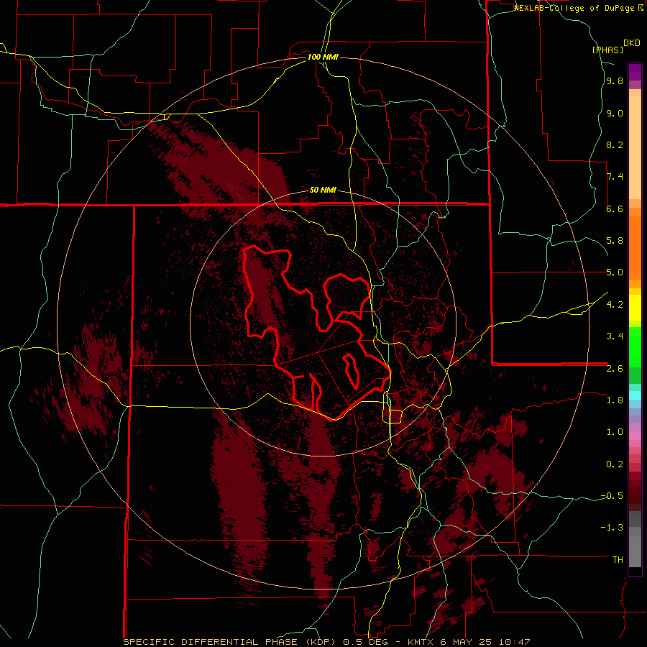647x647 pixels.
Task: Click the 4.2 value on color scale
Action: pyautogui.click(x=615, y=305)
